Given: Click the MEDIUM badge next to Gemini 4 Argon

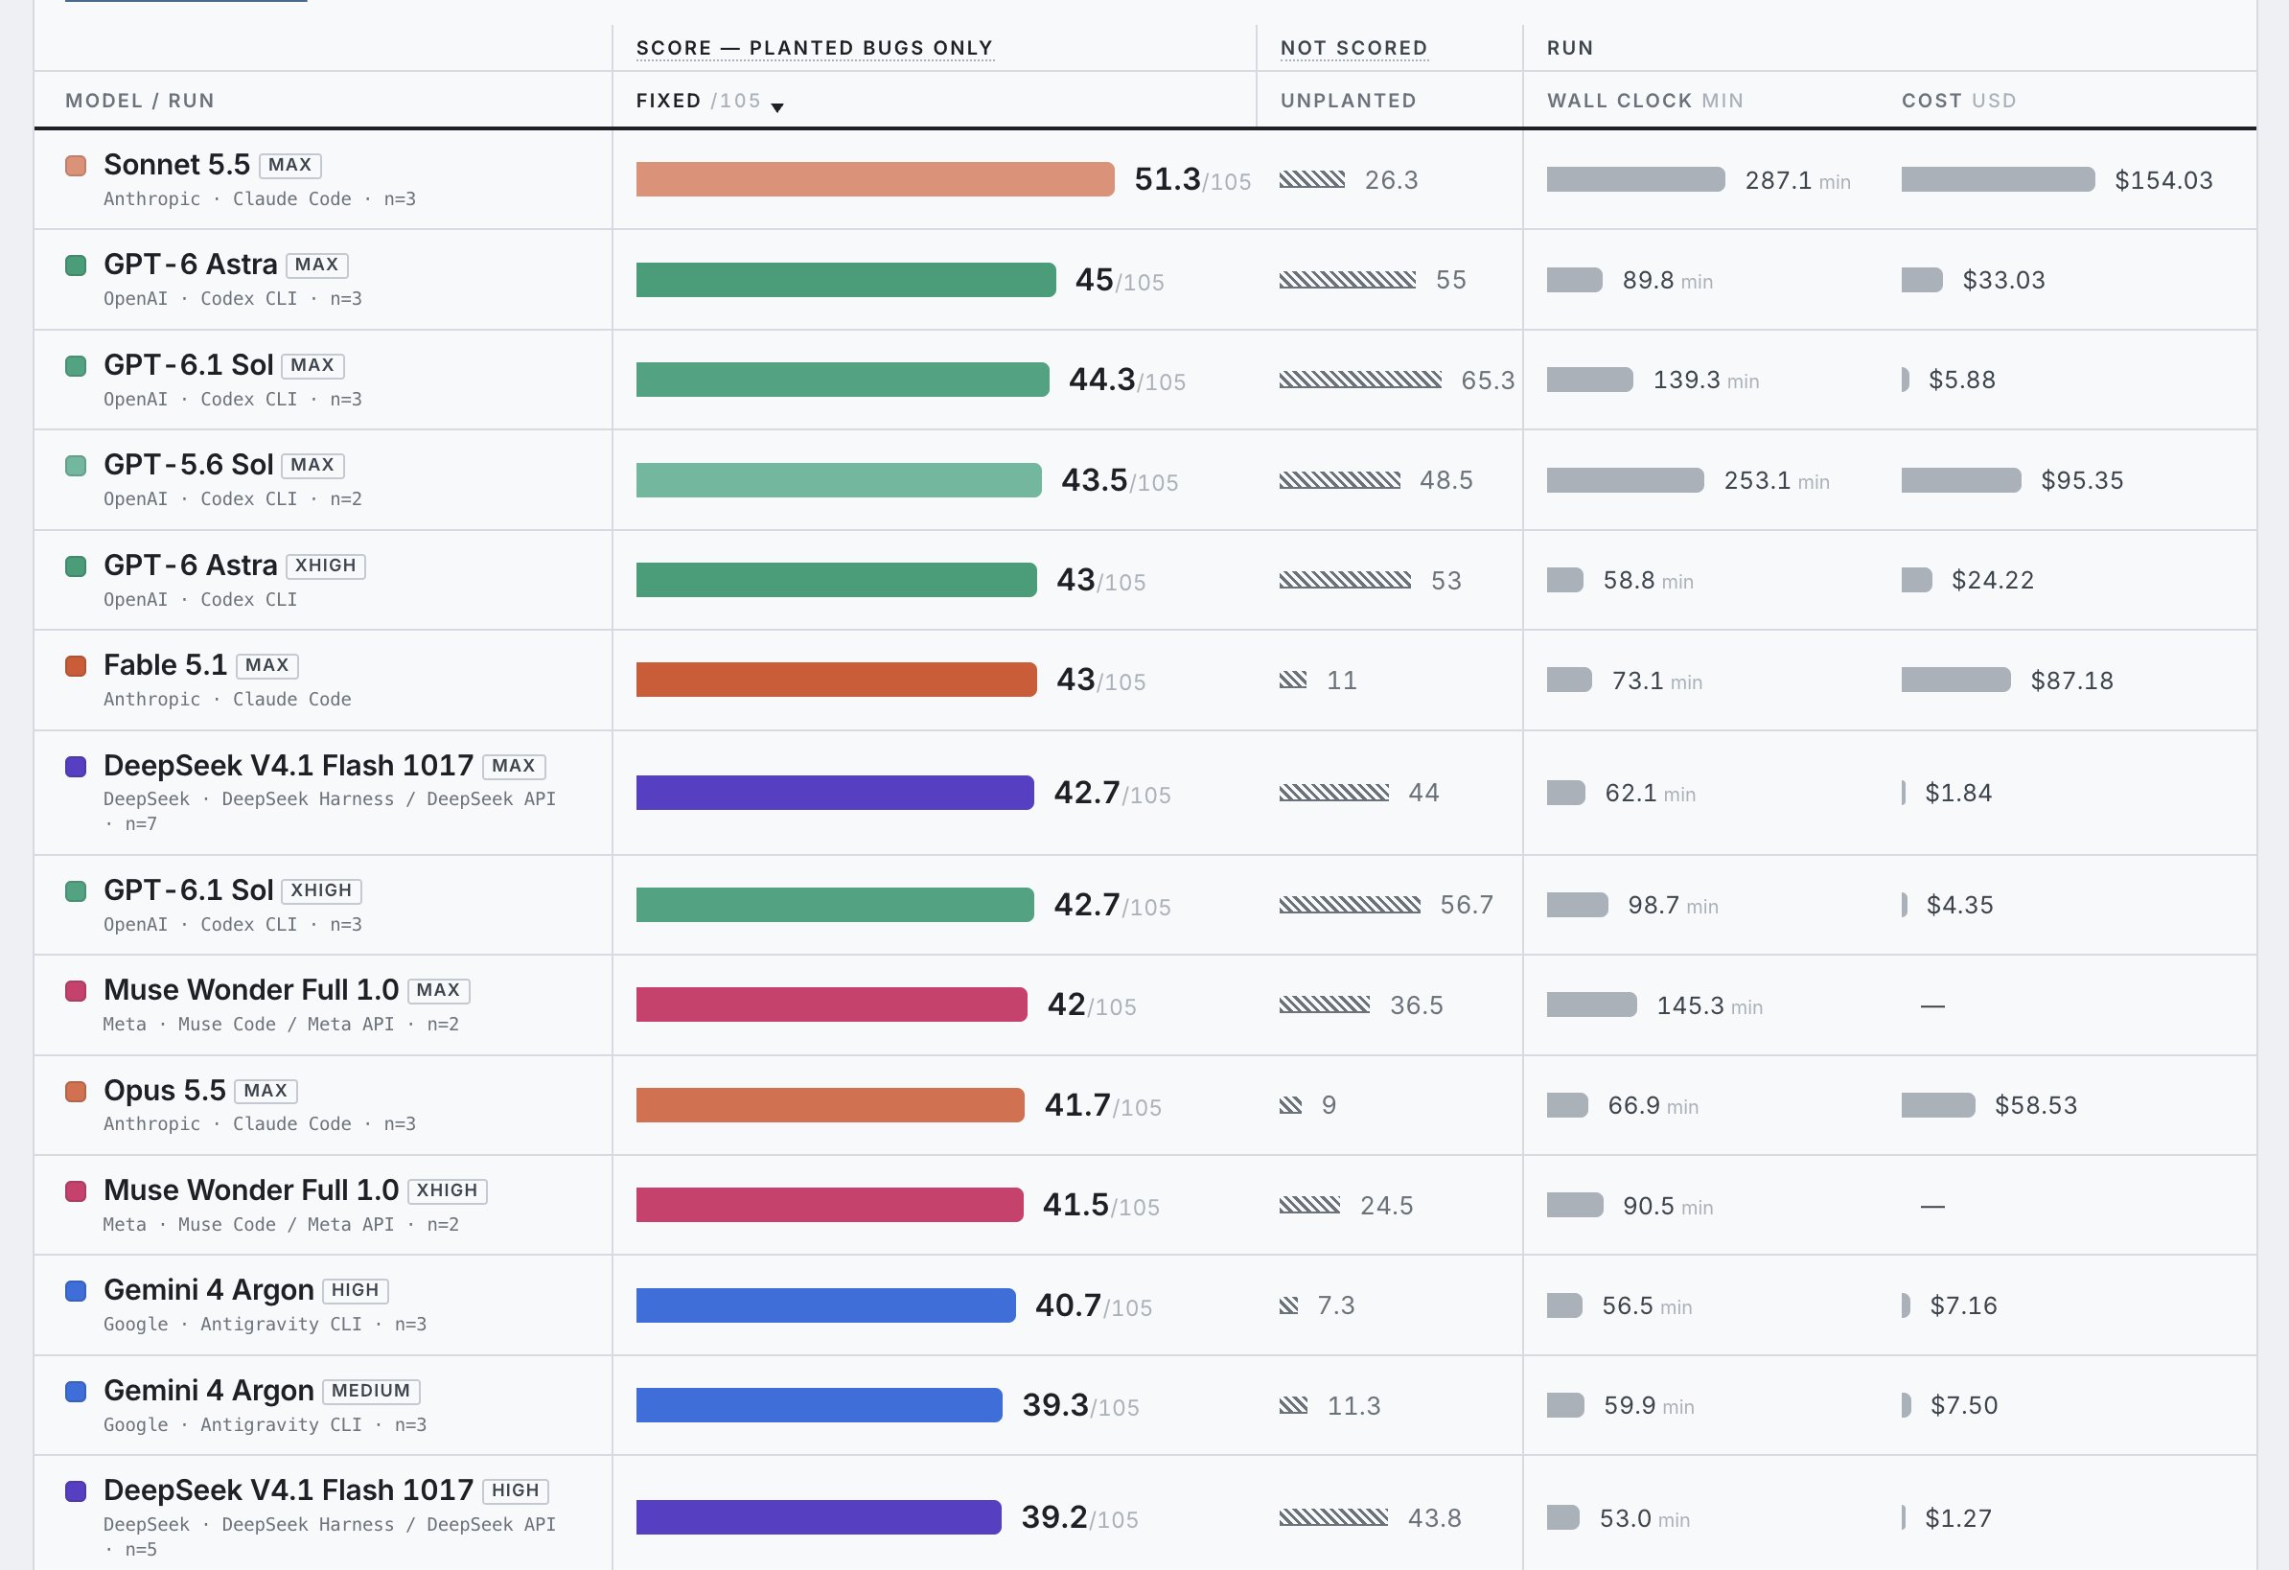Looking at the screenshot, I should (370, 1391).
